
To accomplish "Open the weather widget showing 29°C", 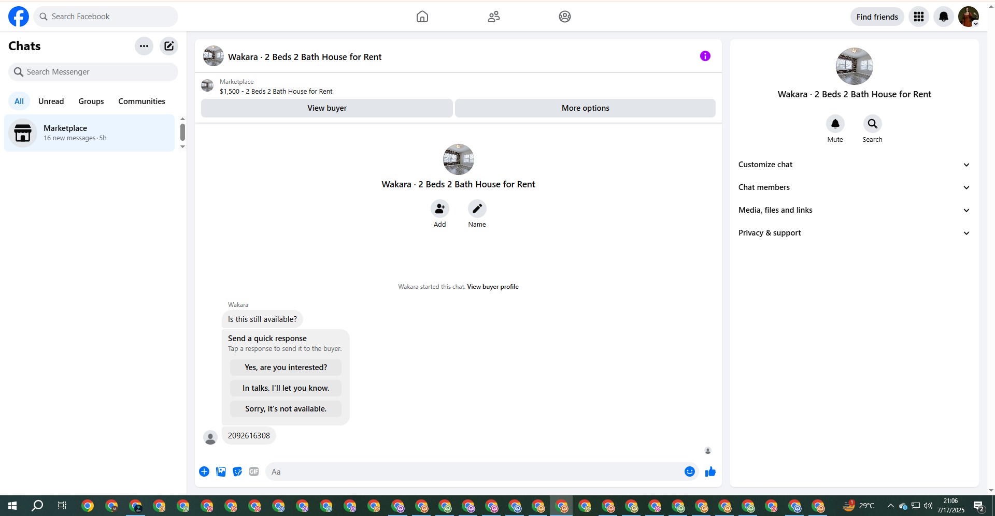I will [859, 506].
